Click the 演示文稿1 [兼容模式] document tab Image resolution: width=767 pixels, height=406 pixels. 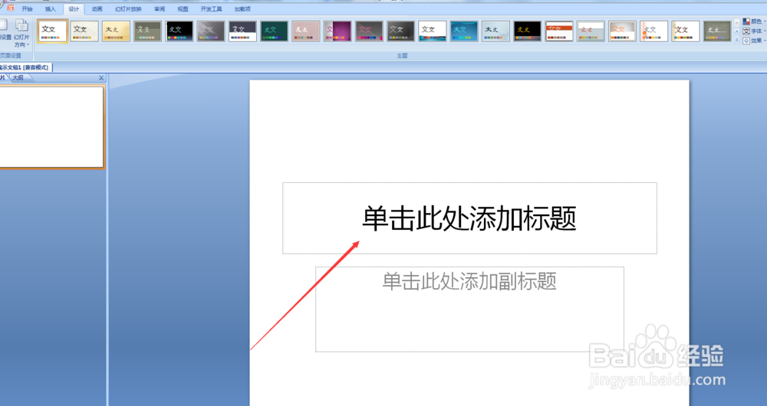tap(25, 67)
